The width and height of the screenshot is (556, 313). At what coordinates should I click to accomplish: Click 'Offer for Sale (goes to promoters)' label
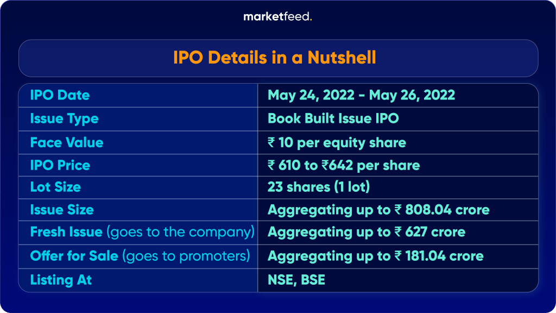[x=140, y=256]
